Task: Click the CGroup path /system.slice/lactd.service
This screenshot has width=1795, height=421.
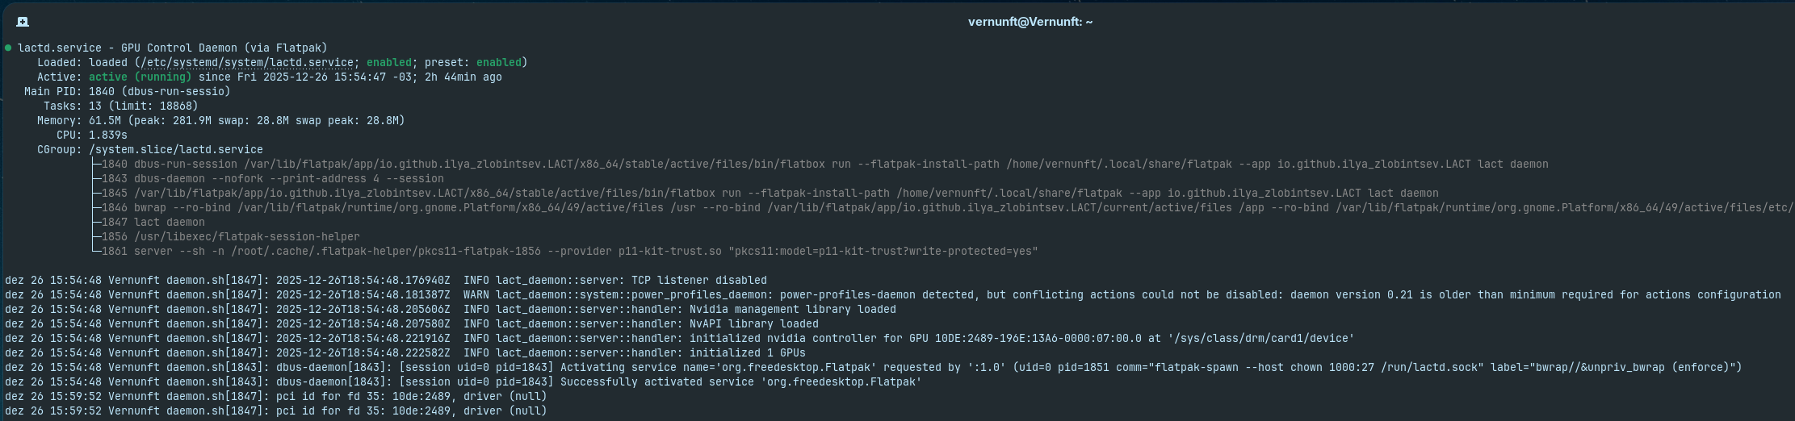Action: [x=175, y=150]
